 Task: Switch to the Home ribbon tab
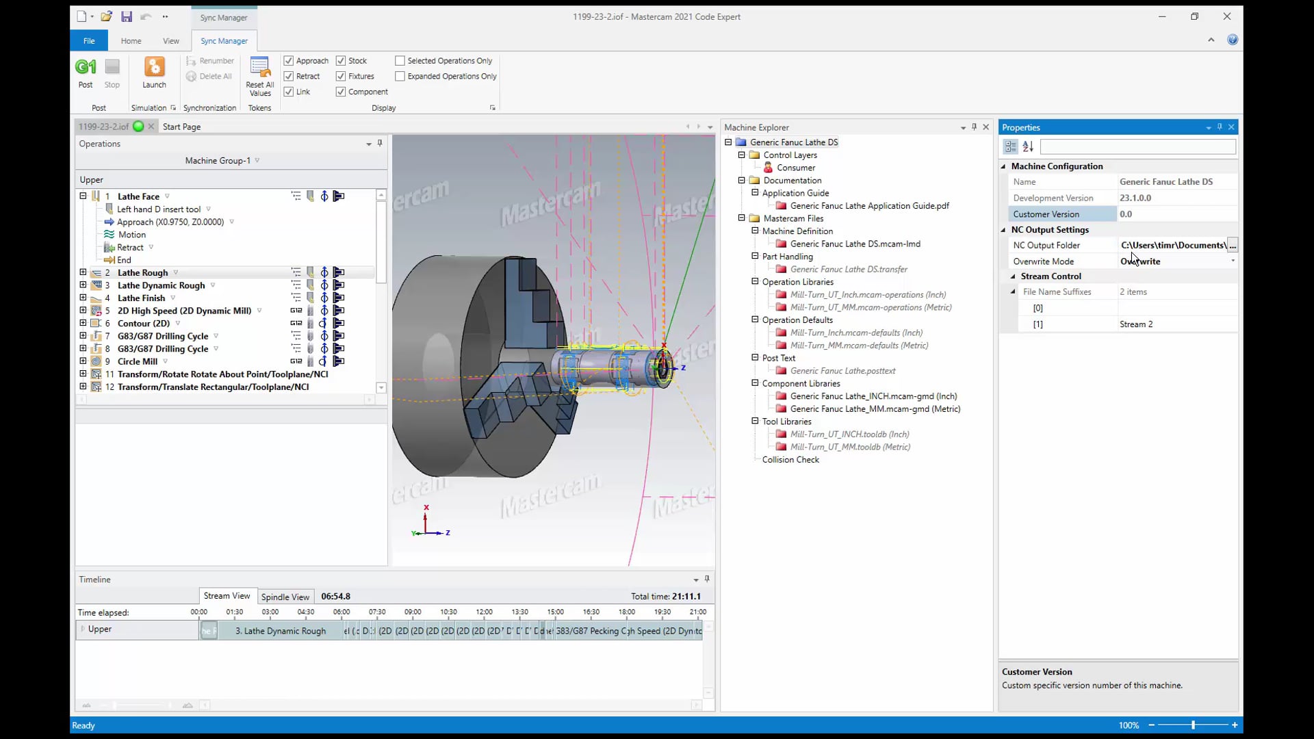click(131, 40)
